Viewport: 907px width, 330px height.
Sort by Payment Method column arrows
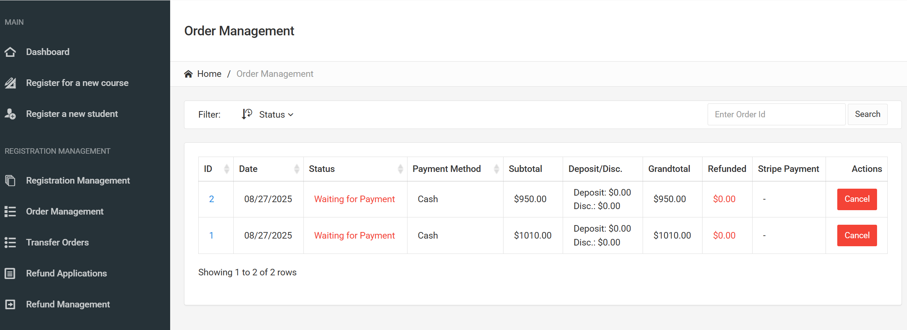496,169
